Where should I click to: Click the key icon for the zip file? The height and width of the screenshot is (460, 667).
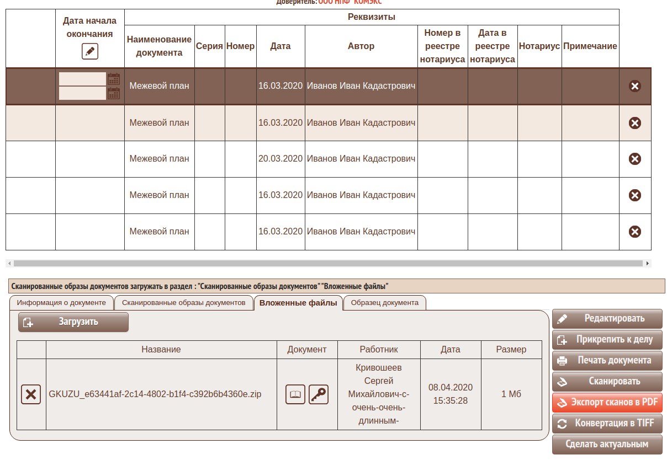click(319, 394)
